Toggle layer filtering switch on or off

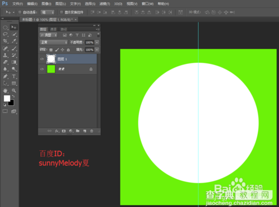98,35
